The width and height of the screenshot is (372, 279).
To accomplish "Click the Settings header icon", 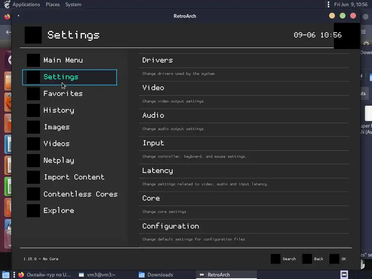I will [33, 35].
